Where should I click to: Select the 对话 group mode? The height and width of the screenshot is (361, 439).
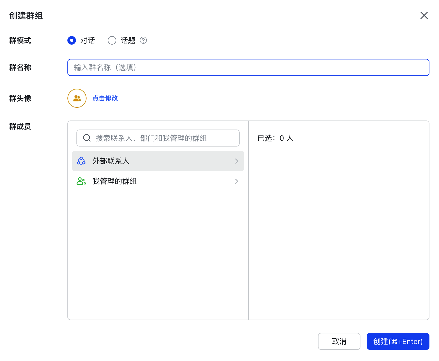(x=71, y=40)
